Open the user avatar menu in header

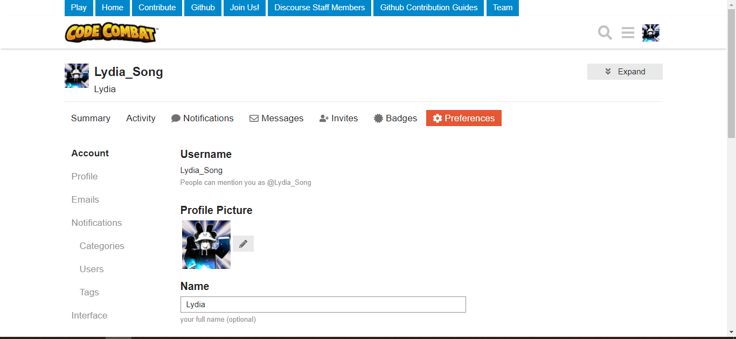[651, 33]
